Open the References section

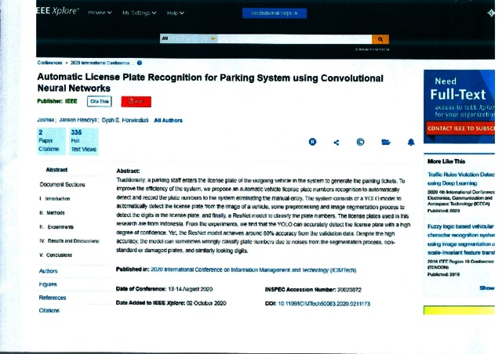[x=53, y=298]
